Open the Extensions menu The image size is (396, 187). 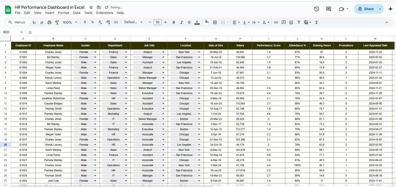pos(105,13)
